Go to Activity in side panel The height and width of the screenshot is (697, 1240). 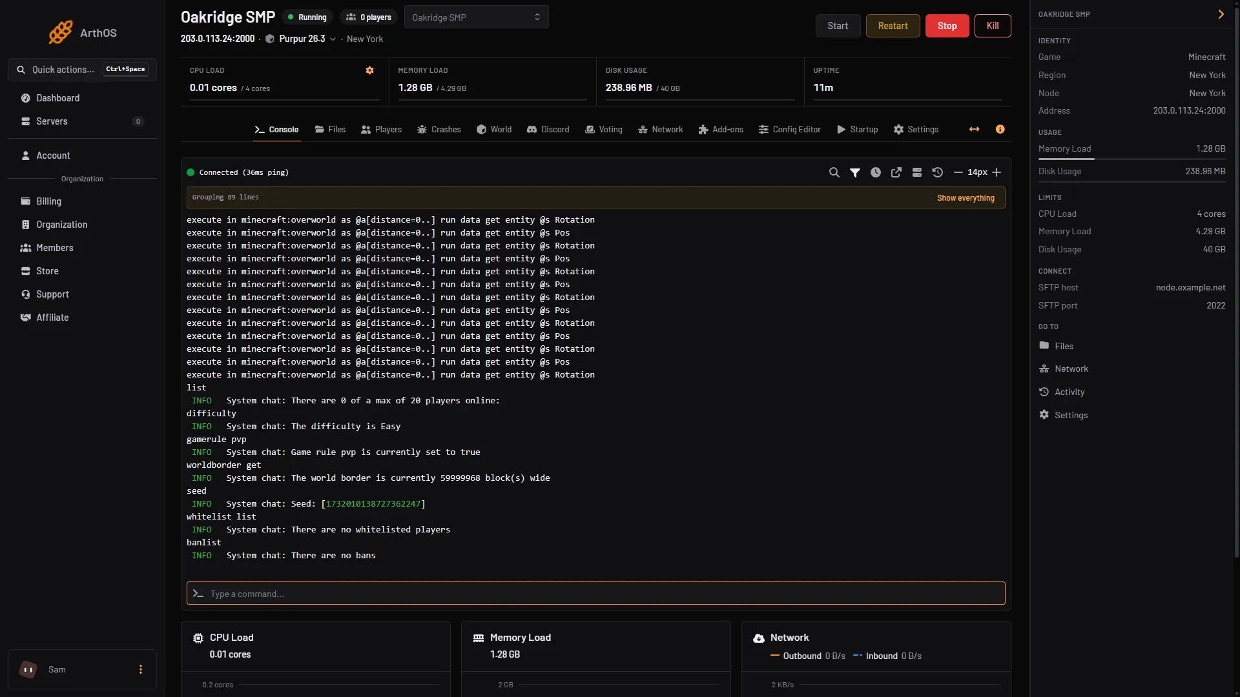pos(1062,392)
